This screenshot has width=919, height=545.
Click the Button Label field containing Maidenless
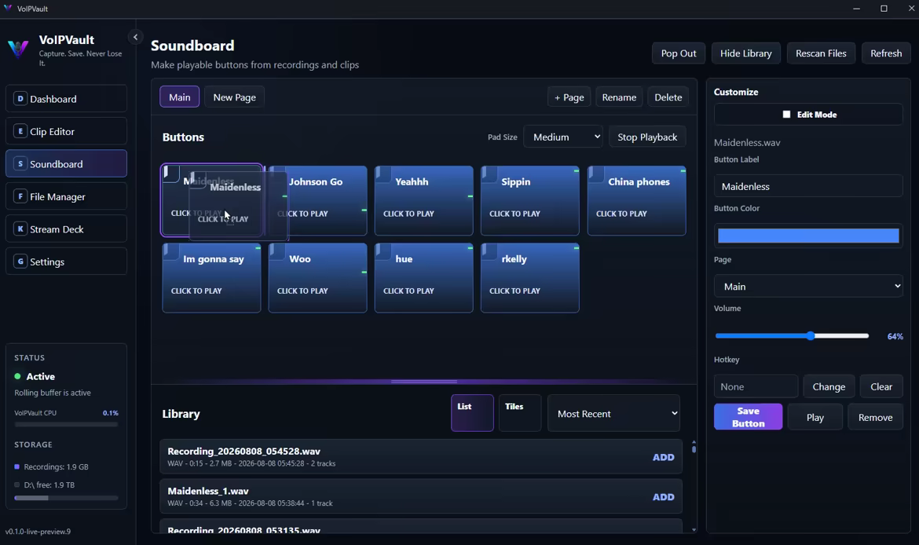coord(808,186)
